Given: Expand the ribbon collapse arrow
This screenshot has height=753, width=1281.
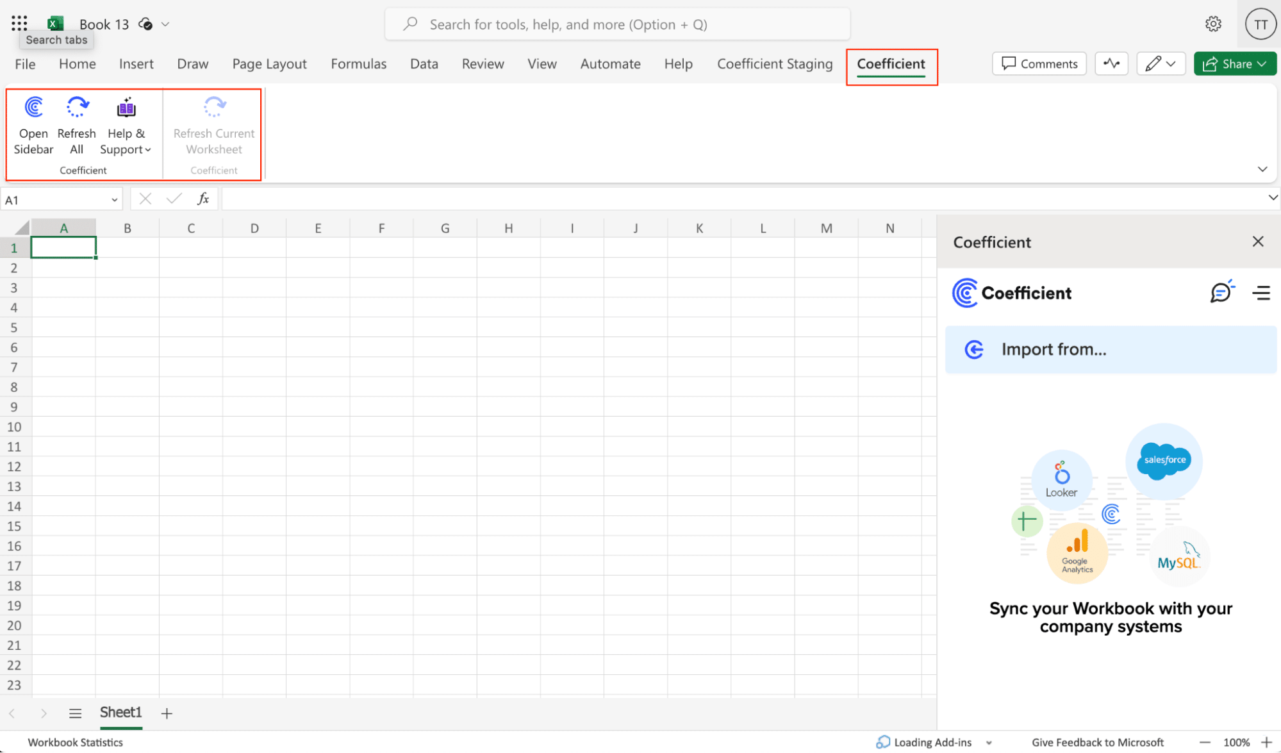Looking at the screenshot, I should 1263,169.
